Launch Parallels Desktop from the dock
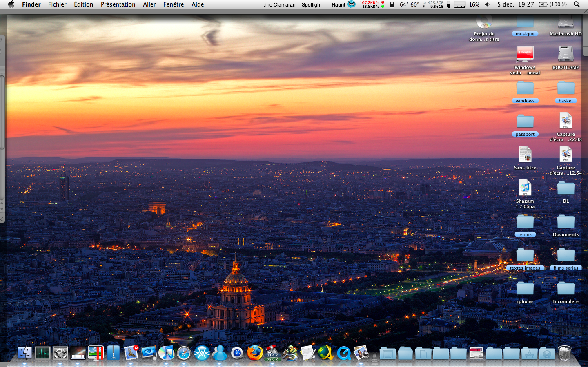Screen dimensions: 588x367 (96, 353)
